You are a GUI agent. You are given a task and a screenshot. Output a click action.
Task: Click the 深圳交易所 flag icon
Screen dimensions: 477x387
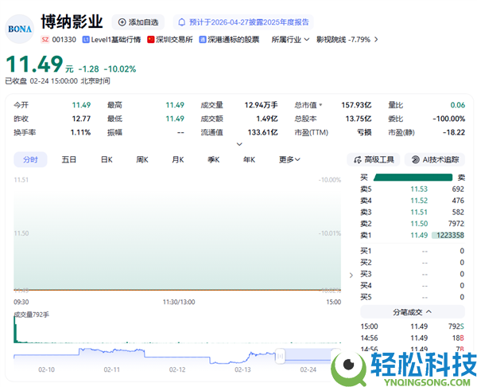151,39
